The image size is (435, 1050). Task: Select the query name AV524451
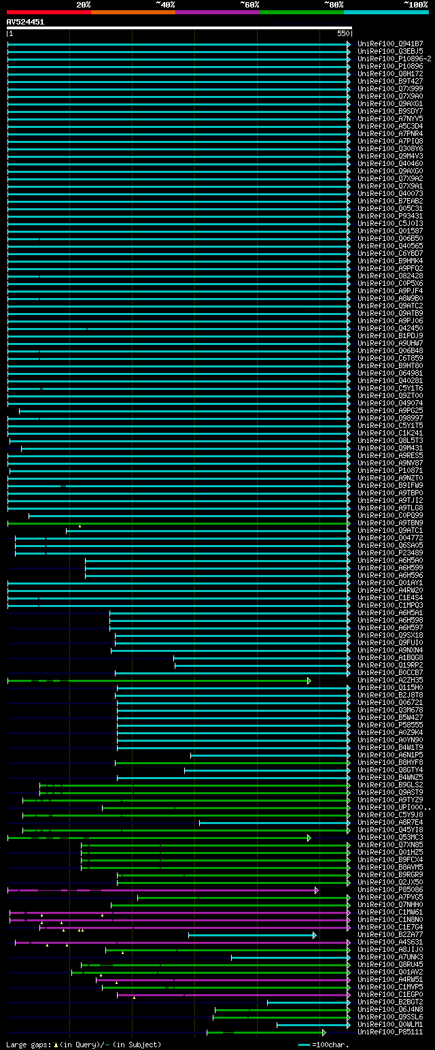point(25,22)
